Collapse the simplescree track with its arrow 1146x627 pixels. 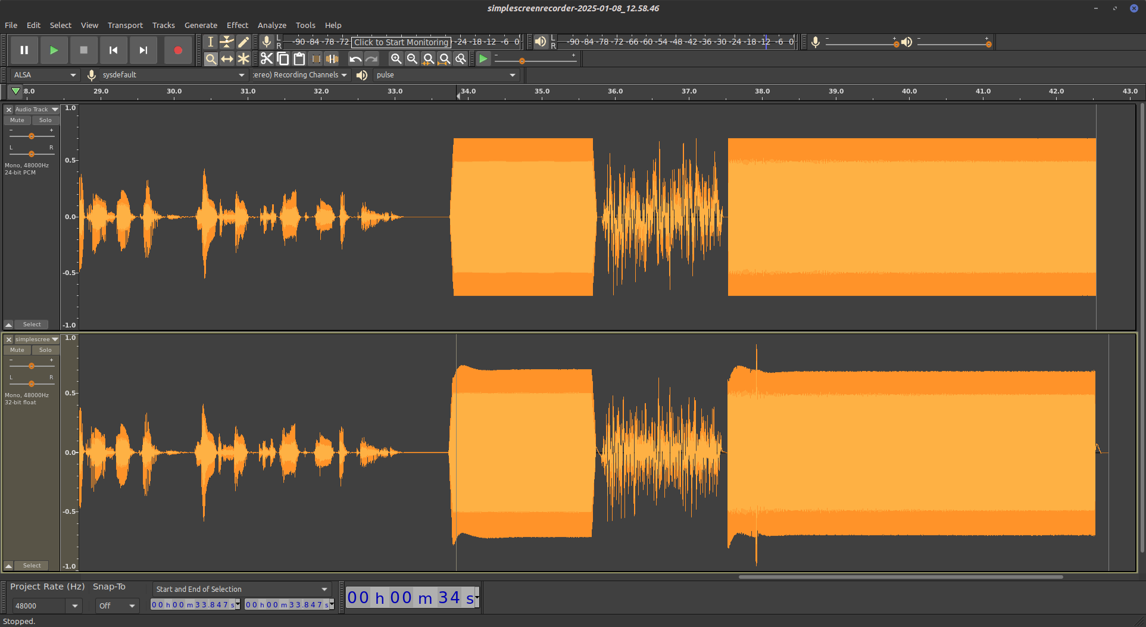[9, 566]
